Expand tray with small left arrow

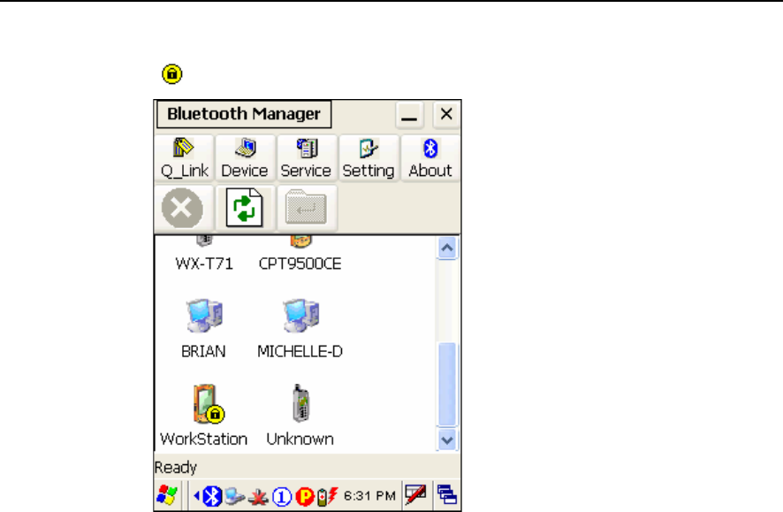tap(196, 495)
